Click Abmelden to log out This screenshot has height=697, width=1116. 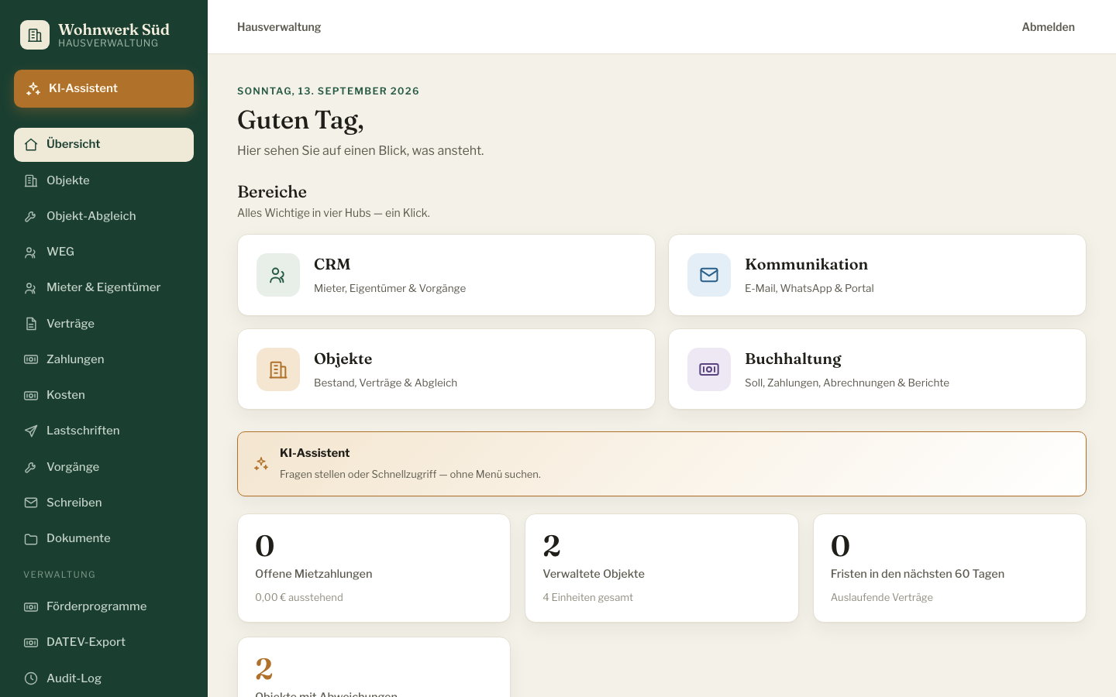[1048, 27]
